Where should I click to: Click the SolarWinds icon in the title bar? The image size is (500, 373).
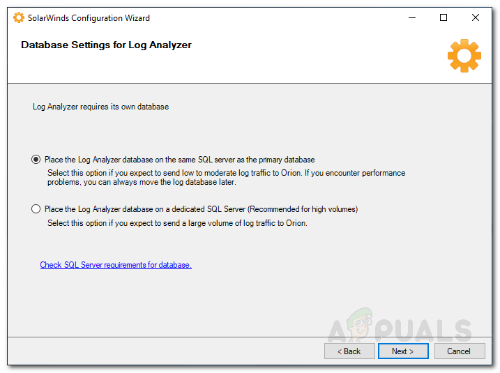pos(19,18)
